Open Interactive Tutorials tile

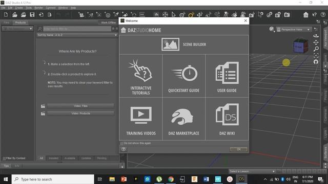coord(141,76)
